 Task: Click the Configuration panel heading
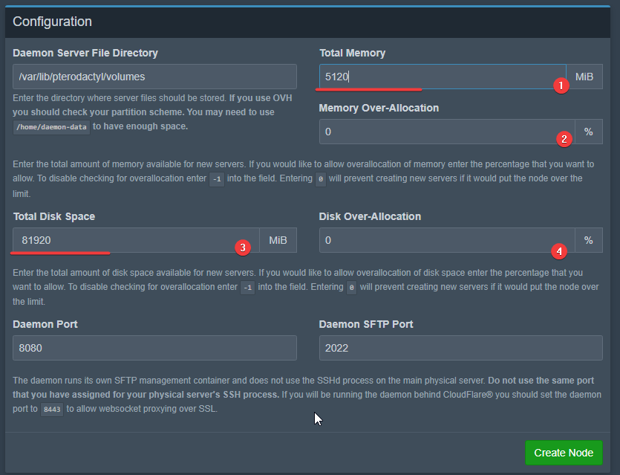[x=53, y=22]
